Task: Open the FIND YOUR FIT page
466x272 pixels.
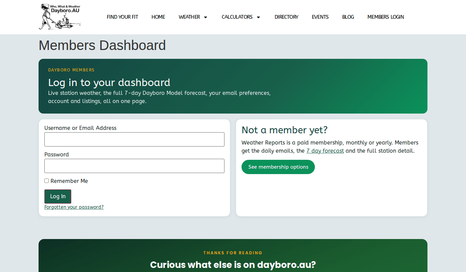Action: 122,17
